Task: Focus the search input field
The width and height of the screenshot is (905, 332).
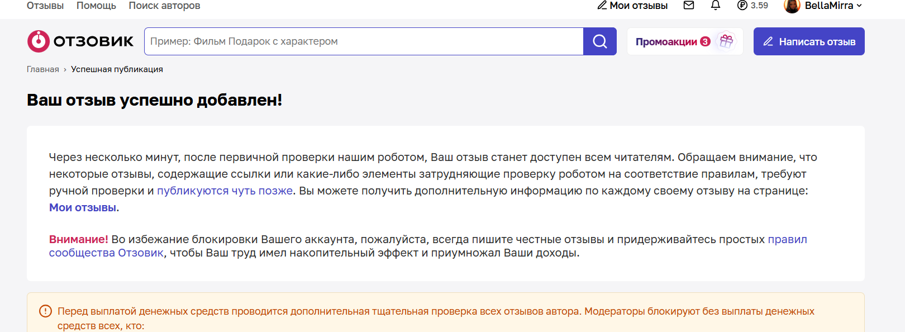Action: [x=364, y=41]
